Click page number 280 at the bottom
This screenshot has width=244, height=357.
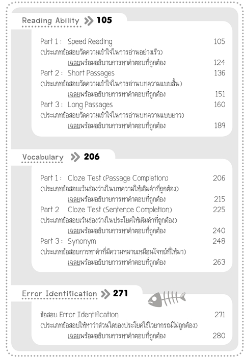pos(219,336)
